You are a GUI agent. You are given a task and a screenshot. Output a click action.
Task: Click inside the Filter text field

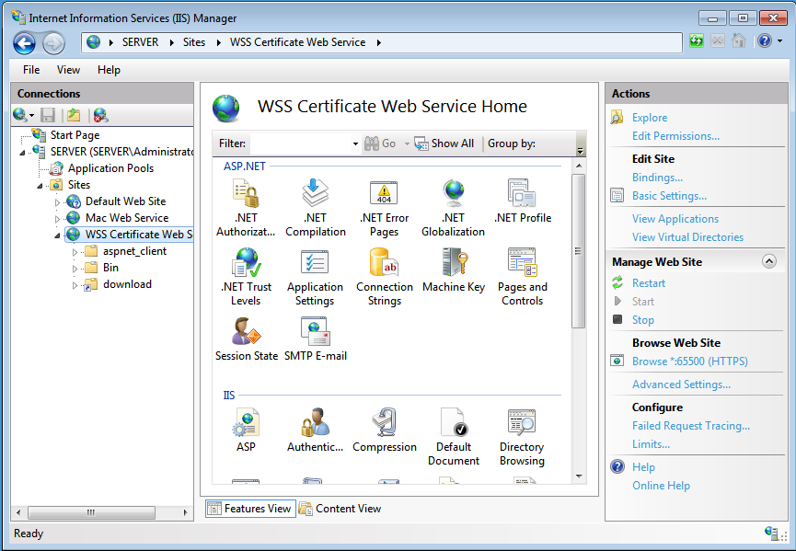(301, 143)
